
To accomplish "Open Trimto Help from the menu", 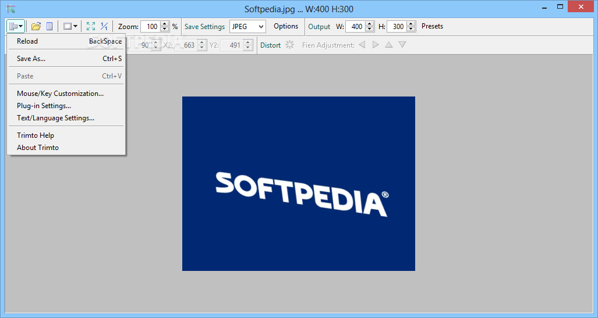I will tap(66, 135).
